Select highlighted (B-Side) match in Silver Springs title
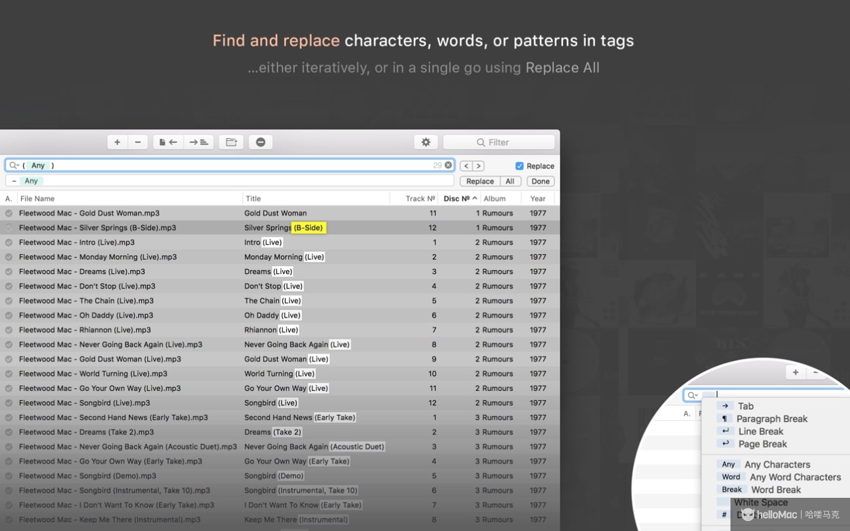Image resolution: width=850 pixels, height=531 pixels. pyautogui.click(x=308, y=228)
